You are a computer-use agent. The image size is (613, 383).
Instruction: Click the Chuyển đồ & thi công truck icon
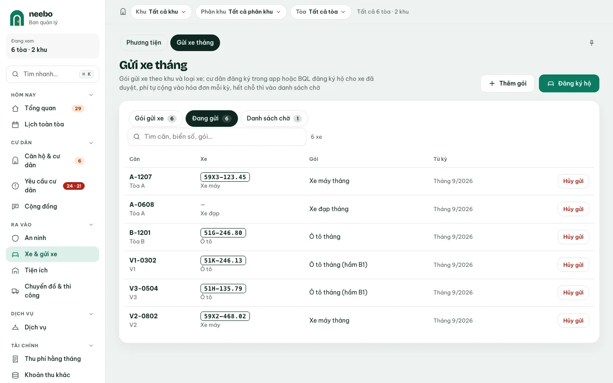(15, 291)
